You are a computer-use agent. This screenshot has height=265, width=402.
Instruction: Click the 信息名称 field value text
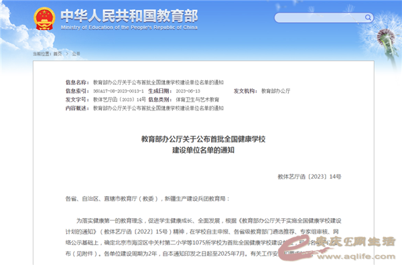(x=158, y=82)
